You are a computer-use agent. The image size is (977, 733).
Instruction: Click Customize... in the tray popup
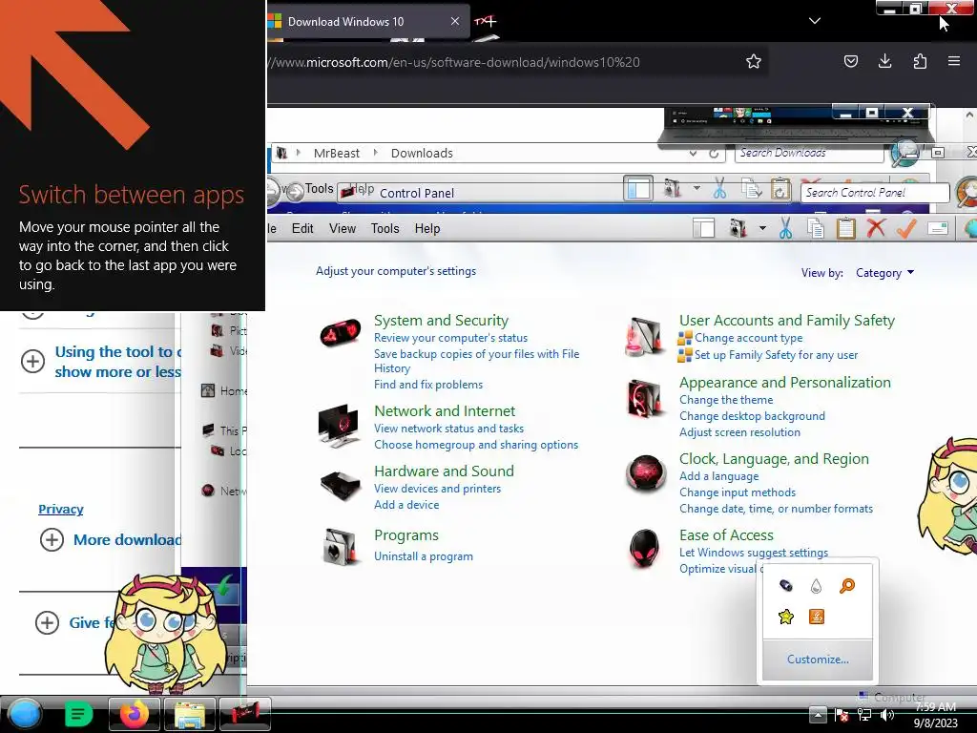click(818, 660)
